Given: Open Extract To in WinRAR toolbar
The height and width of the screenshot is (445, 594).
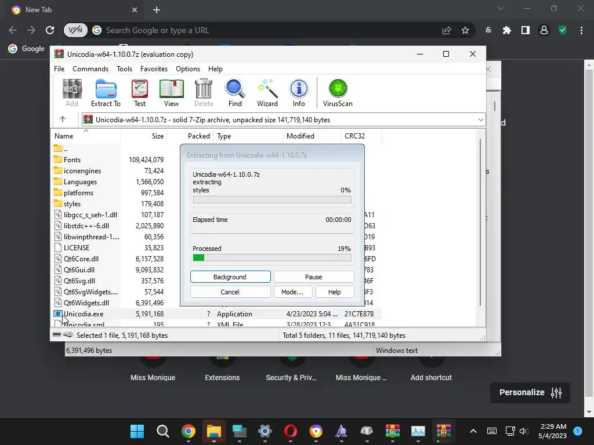Looking at the screenshot, I should click(x=106, y=93).
